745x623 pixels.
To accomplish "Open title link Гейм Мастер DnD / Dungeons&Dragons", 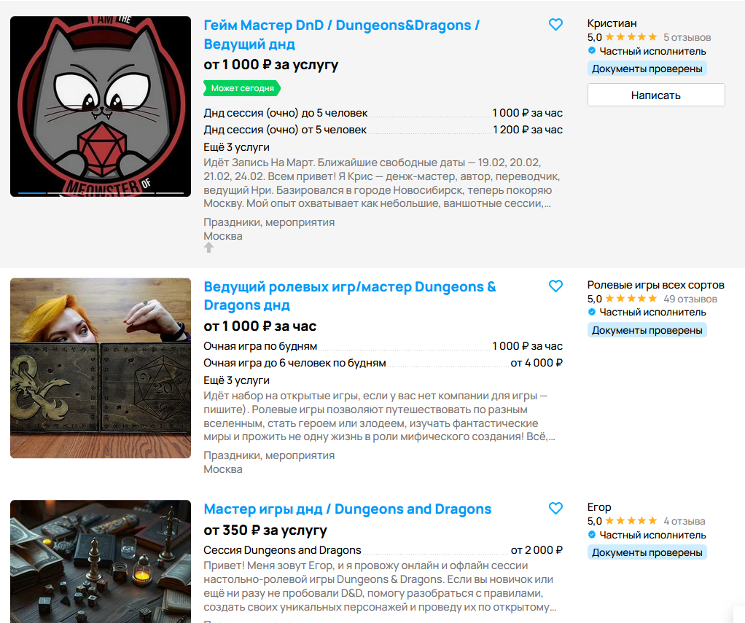I will [342, 34].
